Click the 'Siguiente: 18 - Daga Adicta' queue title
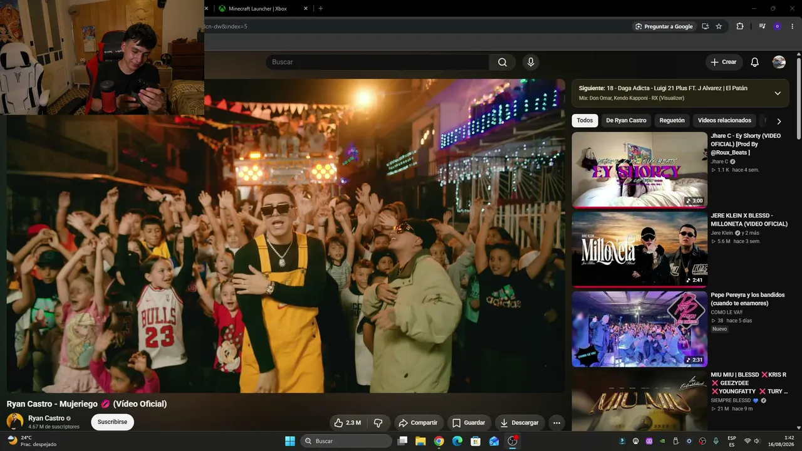 click(x=663, y=88)
